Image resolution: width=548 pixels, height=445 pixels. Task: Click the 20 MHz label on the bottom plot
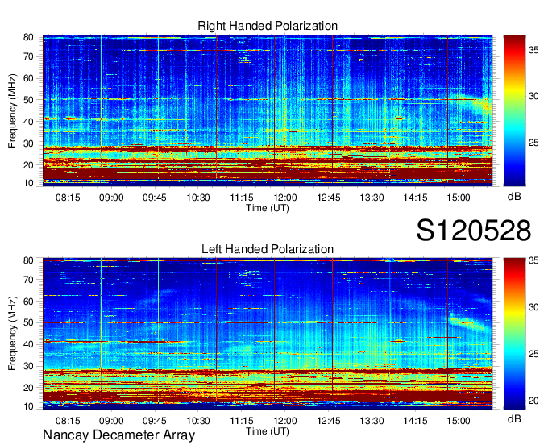coord(28,388)
